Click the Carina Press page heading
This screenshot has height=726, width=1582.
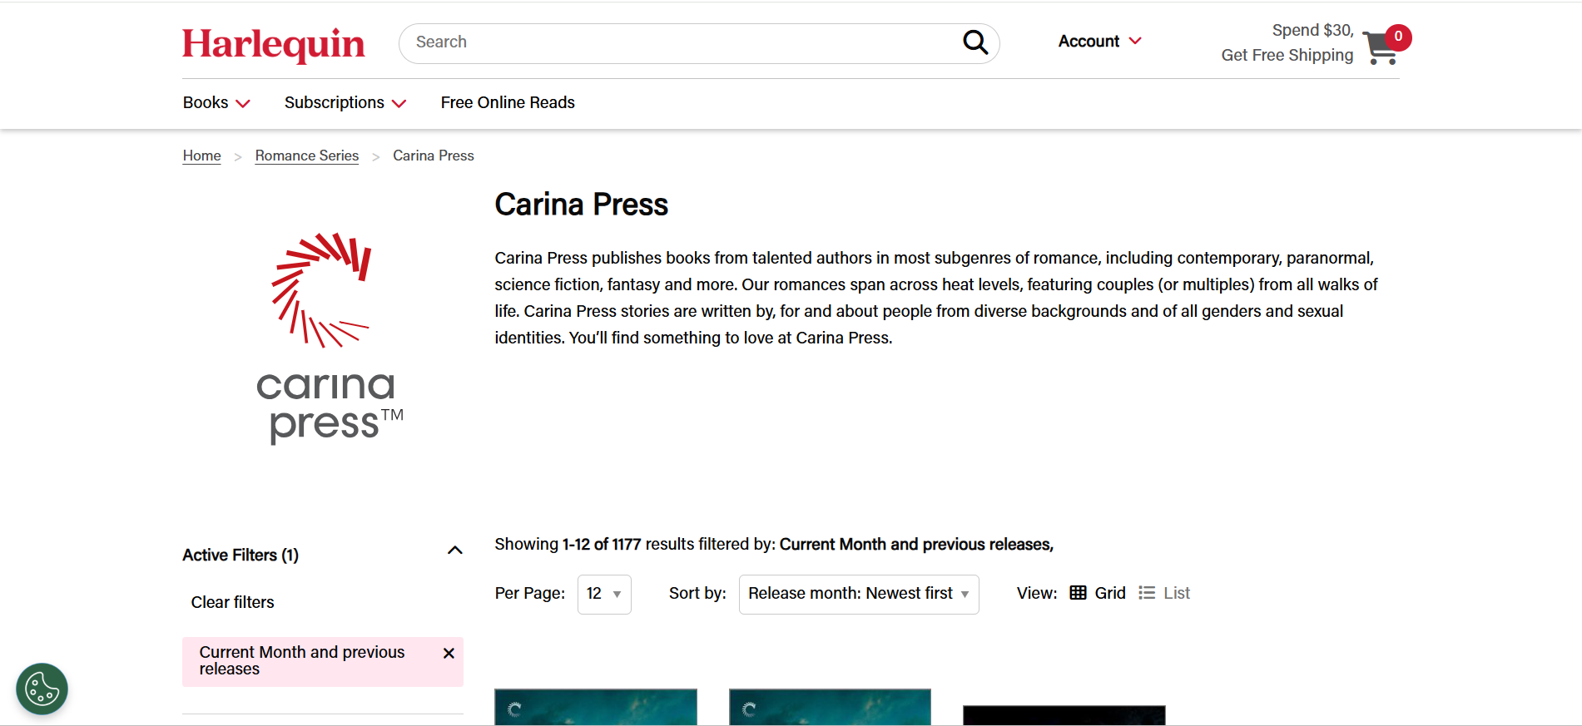click(x=582, y=205)
